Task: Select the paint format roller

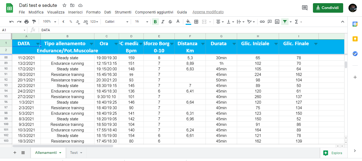Action: tap(34, 22)
